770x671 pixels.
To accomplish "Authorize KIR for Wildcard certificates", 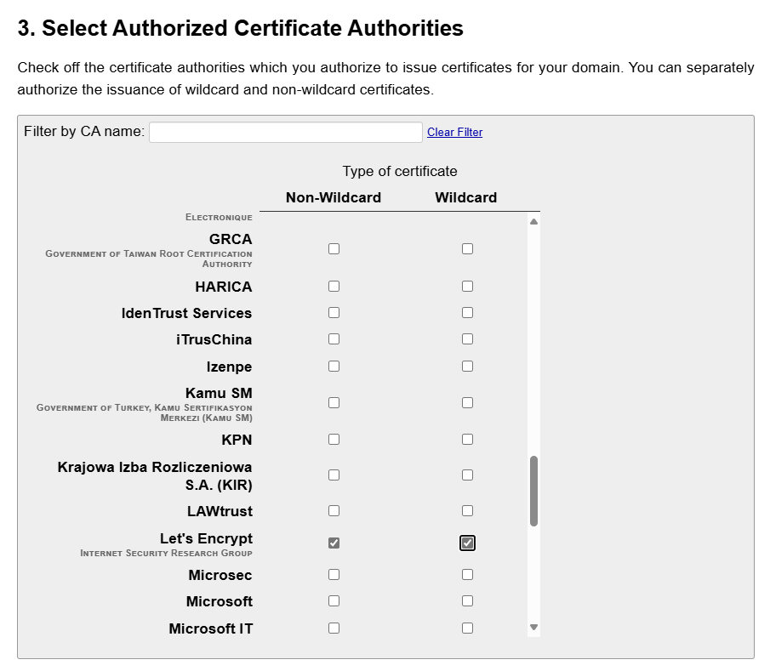I will tap(466, 475).
